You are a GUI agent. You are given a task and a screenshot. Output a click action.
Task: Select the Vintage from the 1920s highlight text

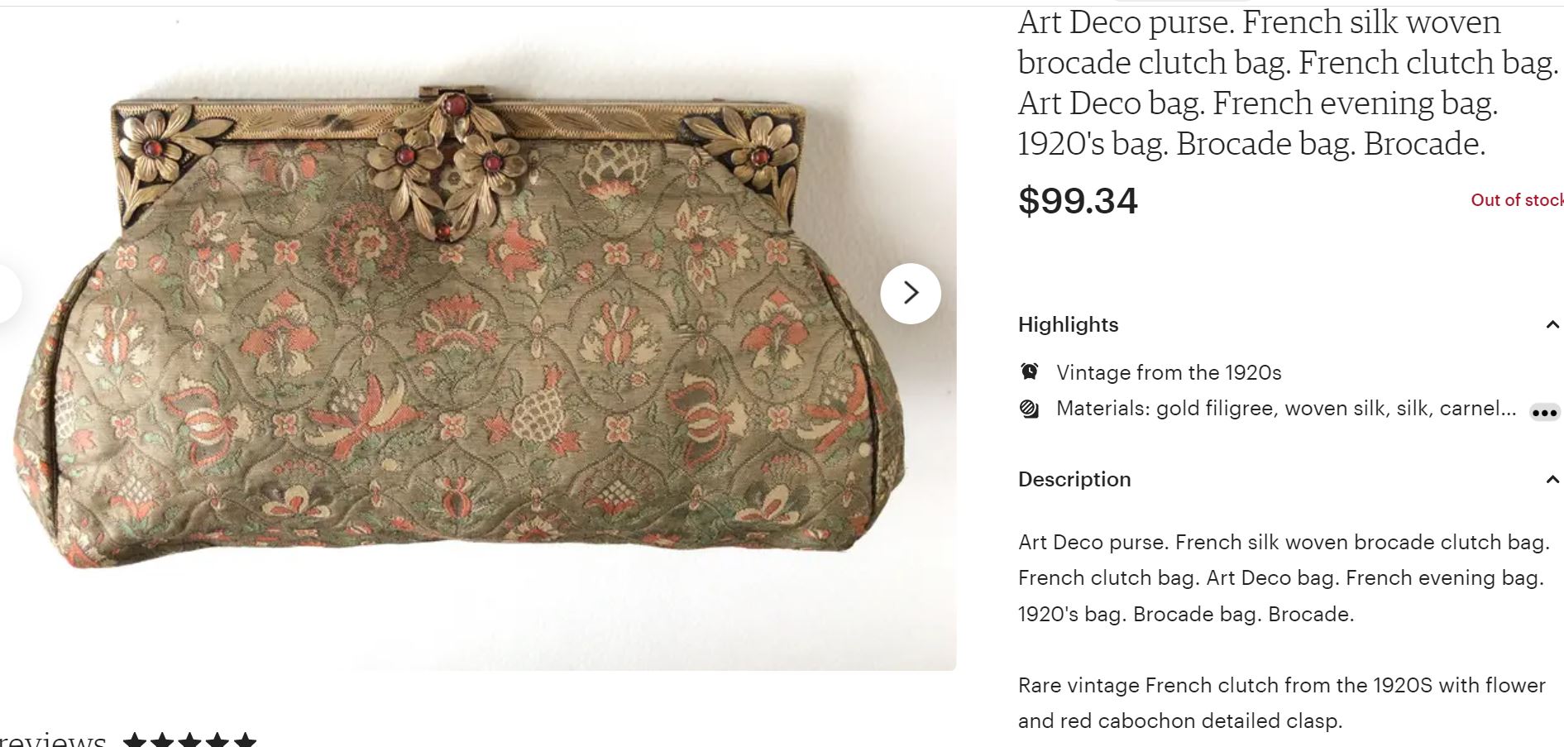click(1167, 372)
